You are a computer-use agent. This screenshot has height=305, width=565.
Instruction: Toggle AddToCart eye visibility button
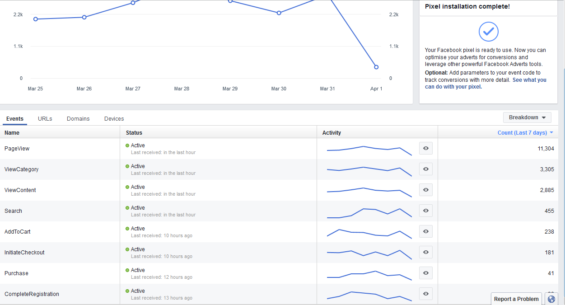pos(425,231)
